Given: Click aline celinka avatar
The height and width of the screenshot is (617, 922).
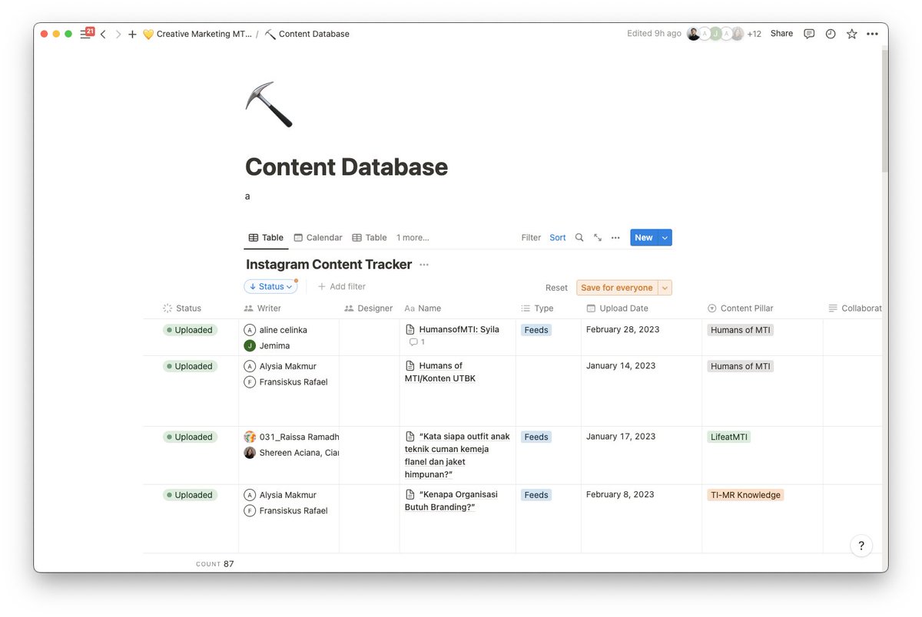Looking at the screenshot, I should (250, 330).
